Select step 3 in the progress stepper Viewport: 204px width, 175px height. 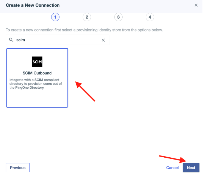point(118,17)
